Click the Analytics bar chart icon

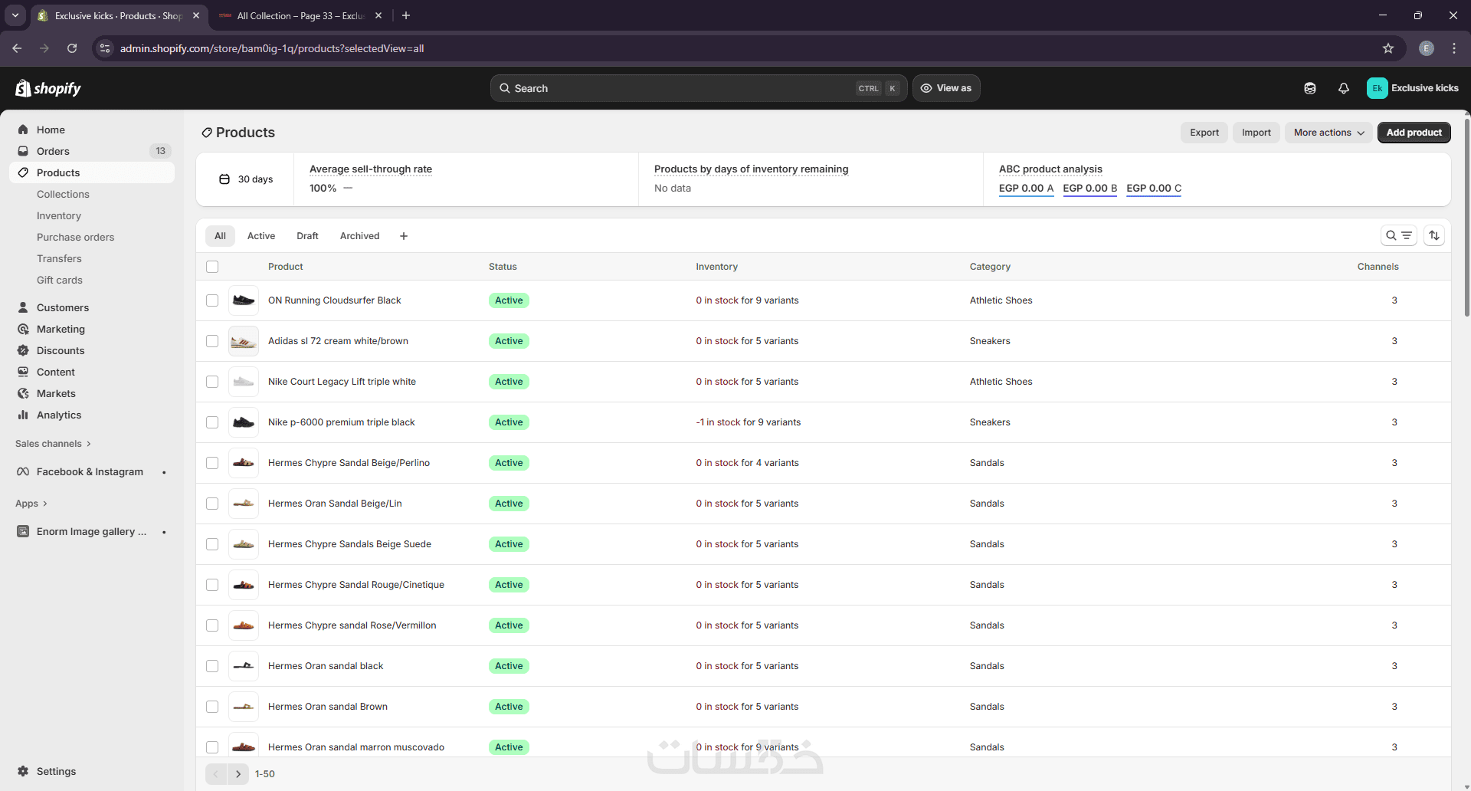tap(23, 415)
